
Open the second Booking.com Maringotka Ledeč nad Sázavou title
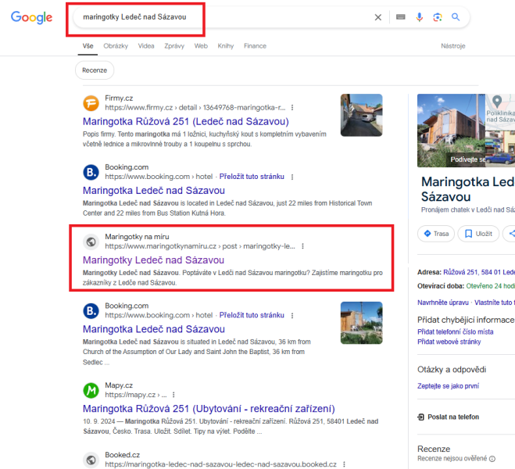[x=154, y=329]
